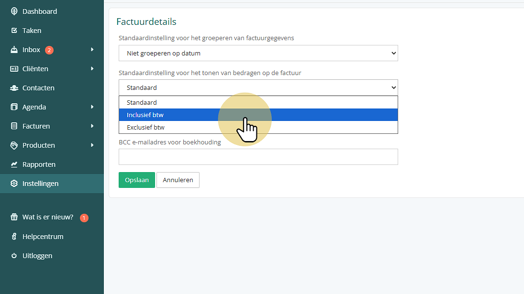Image resolution: width=524 pixels, height=294 pixels.
Task: Click the Cliënten card icon
Action: tap(14, 69)
